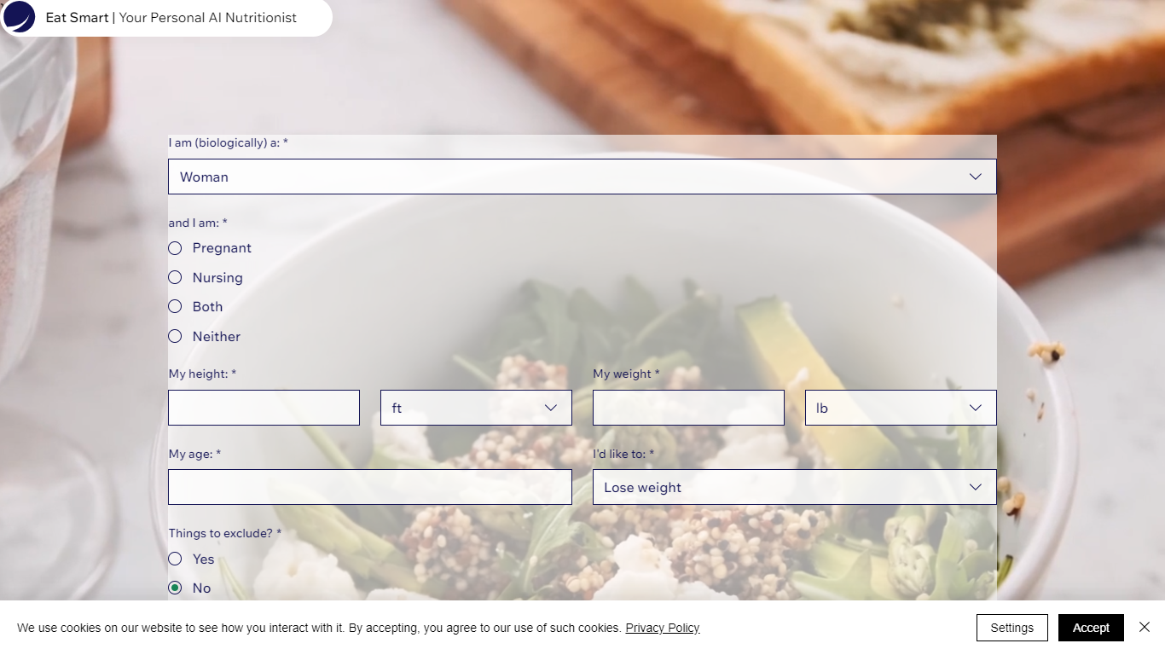Choose Yes for things to exclude
The image size is (1165, 655).
(x=175, y=559)
